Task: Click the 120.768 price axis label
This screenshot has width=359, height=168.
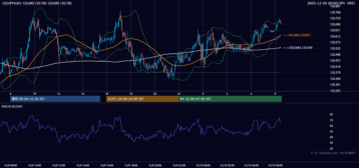Action: 335,12
